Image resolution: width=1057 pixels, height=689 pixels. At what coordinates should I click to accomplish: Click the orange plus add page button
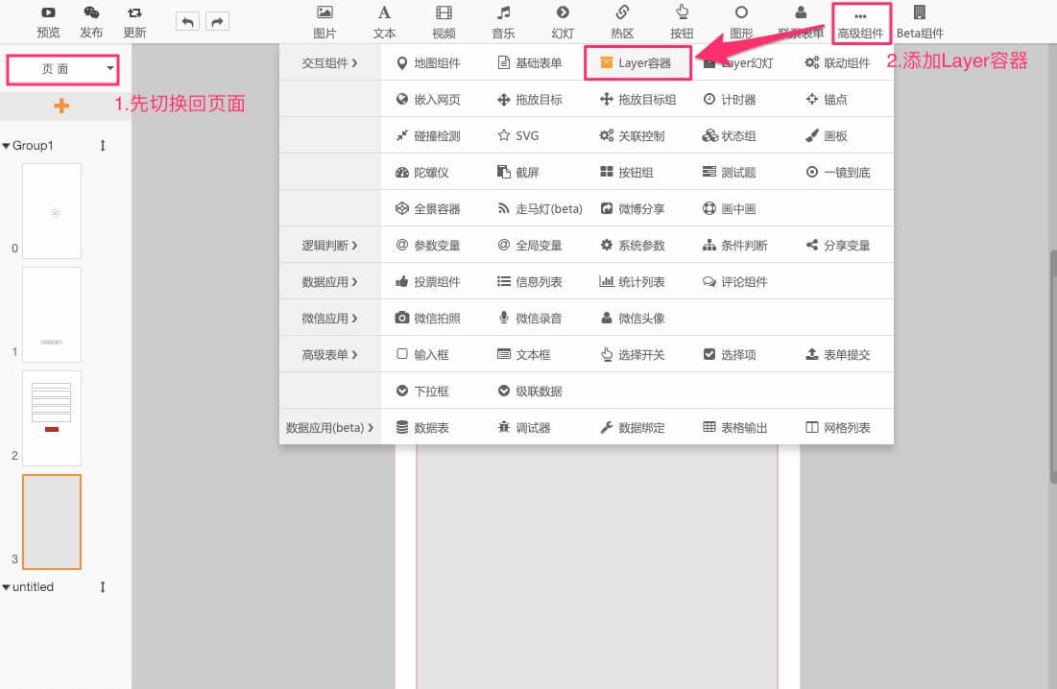click(x=61, y=106)
